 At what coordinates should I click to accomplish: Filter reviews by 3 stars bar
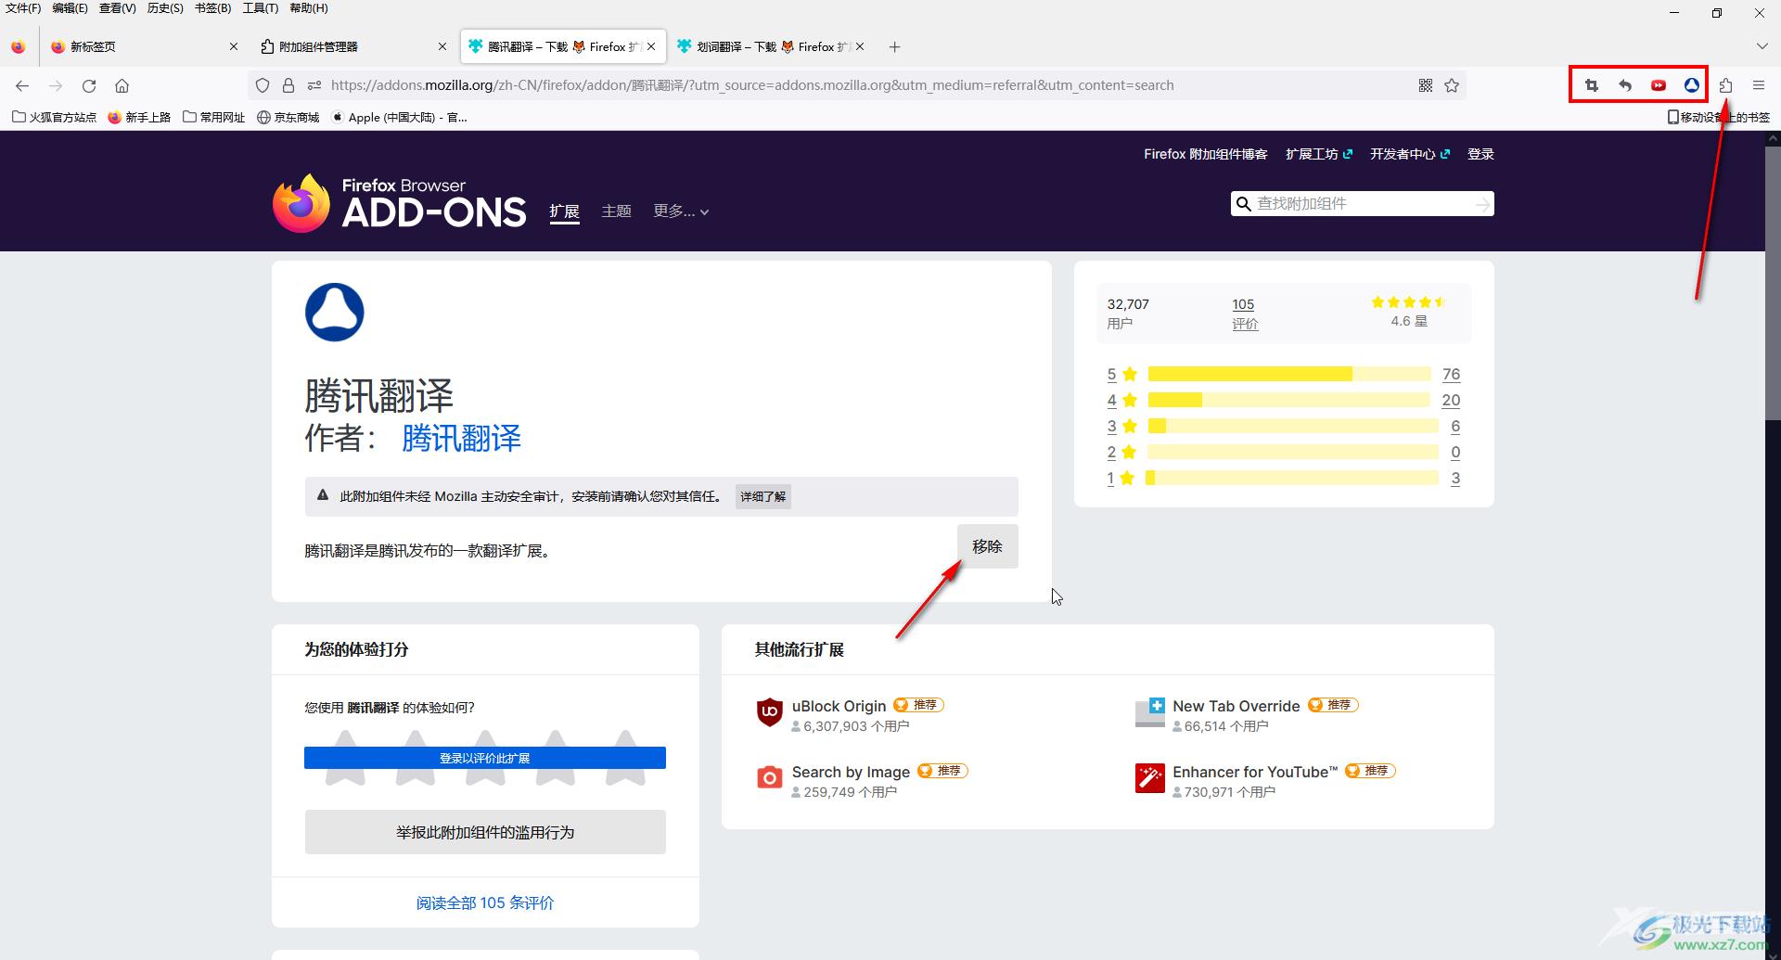[1293, 426]
